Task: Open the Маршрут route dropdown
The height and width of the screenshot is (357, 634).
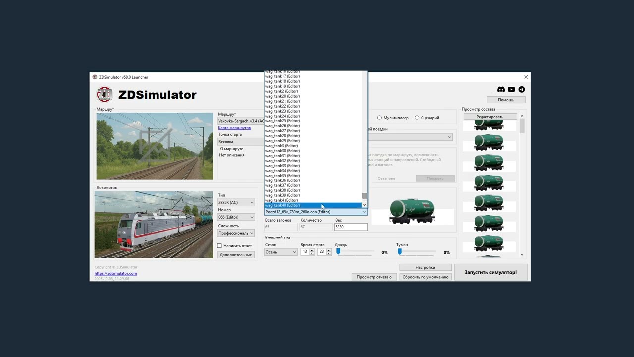Action: click(241, 121)
